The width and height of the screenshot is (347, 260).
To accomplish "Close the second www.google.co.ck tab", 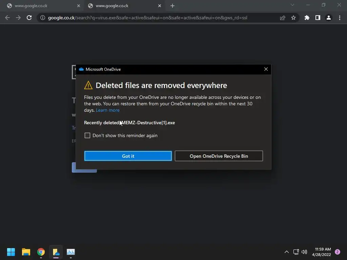I will point(160,6).
